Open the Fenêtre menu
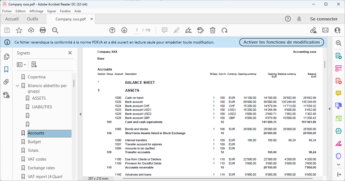Image resolution: width=345 pixels, height=181 pixels. 65,11
